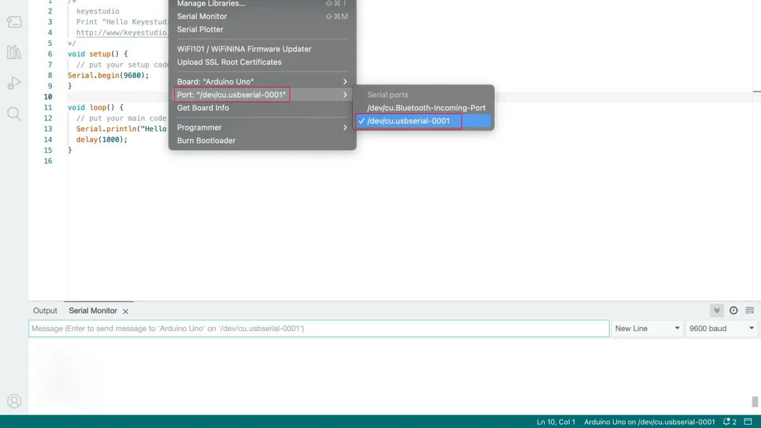Viewport: 761px width, 428px height.
Task: Open the 9600 baud rate dropdown
Action: coord(722,328)
